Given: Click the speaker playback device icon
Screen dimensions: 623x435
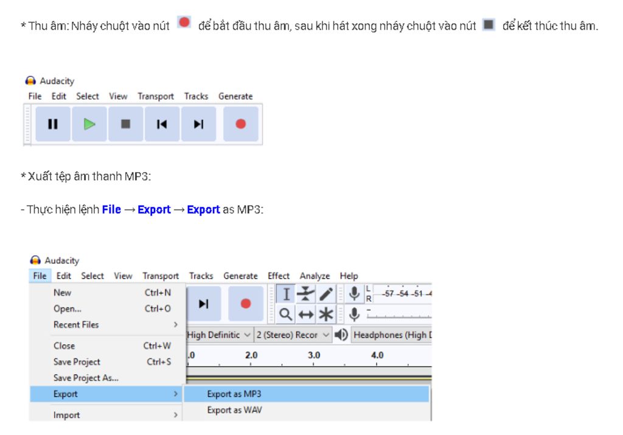Looking at the screenshot, I should pyautogui.click(x=341, y=335).
